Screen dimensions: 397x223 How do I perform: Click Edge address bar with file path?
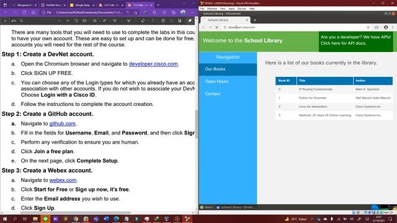click(x=89, y=12)
